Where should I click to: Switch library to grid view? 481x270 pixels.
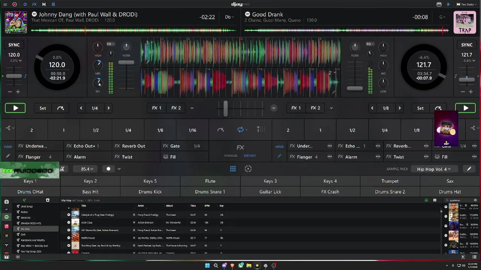pos(435,200)
